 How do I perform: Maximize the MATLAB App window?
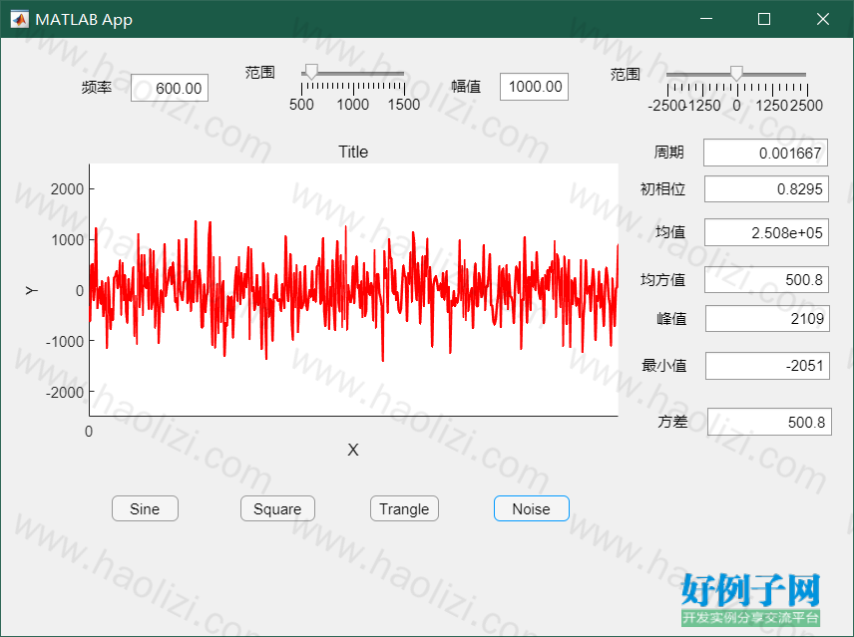coord(764,19)
